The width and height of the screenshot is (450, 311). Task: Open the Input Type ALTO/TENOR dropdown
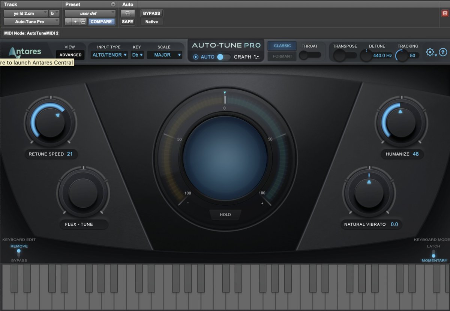109,55
